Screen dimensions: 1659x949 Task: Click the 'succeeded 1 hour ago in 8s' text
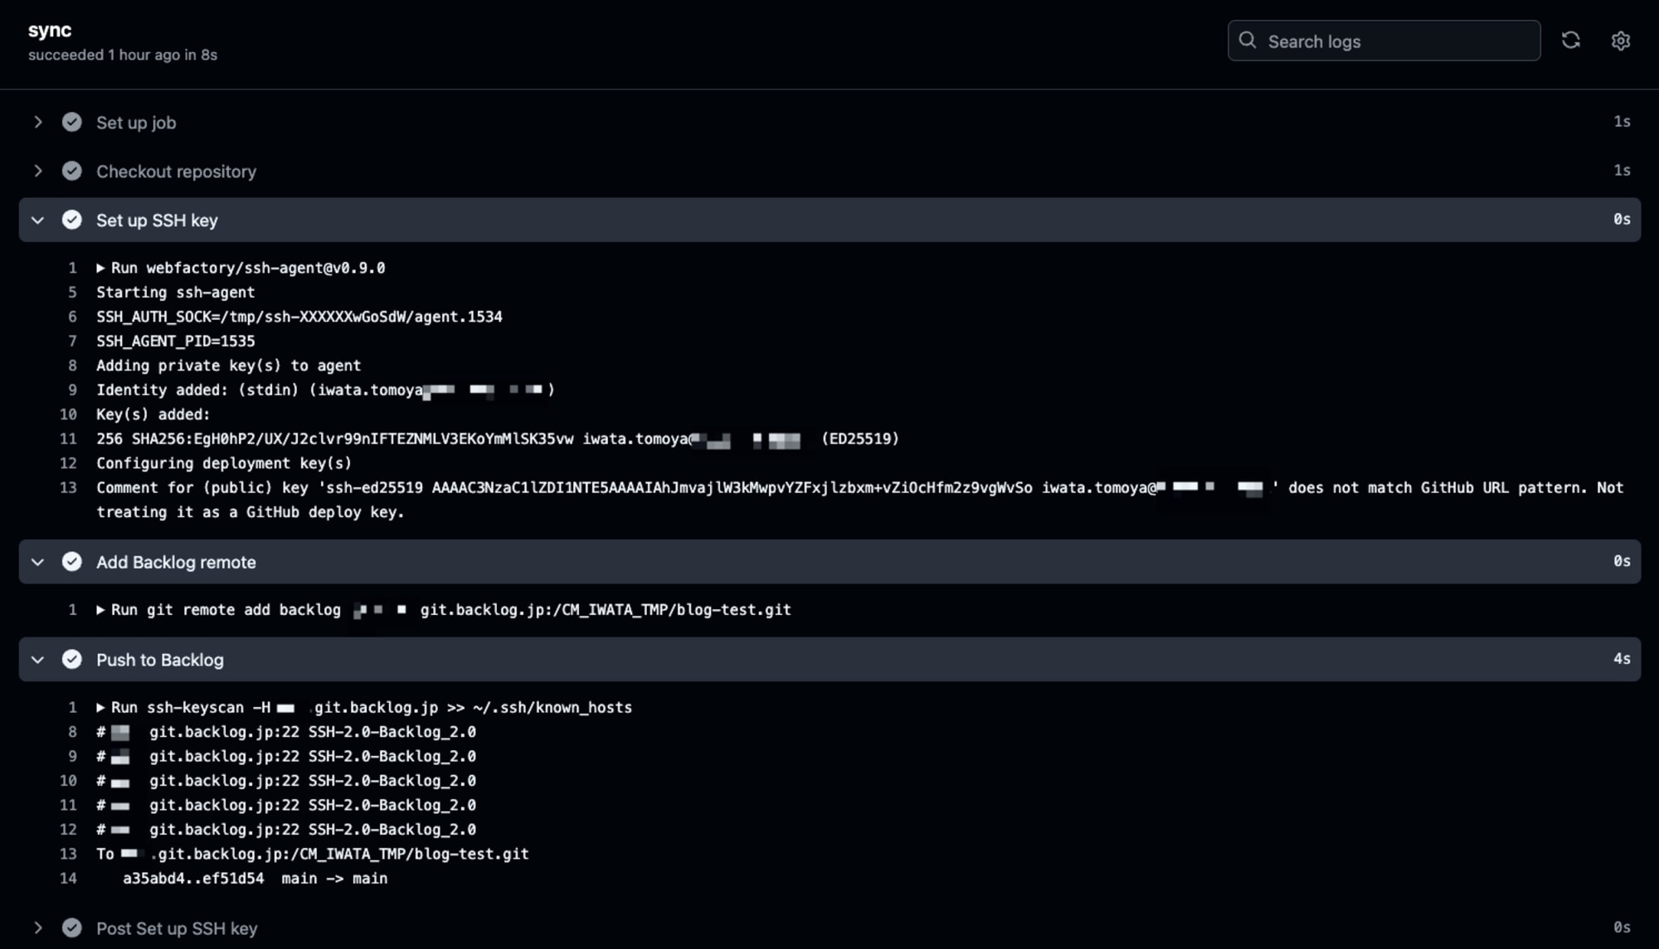pos(123,55)
